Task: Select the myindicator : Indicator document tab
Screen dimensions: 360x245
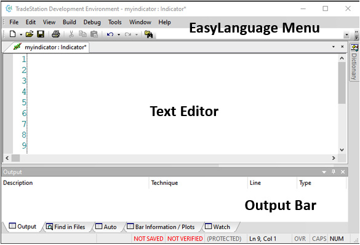Action: 50,47
